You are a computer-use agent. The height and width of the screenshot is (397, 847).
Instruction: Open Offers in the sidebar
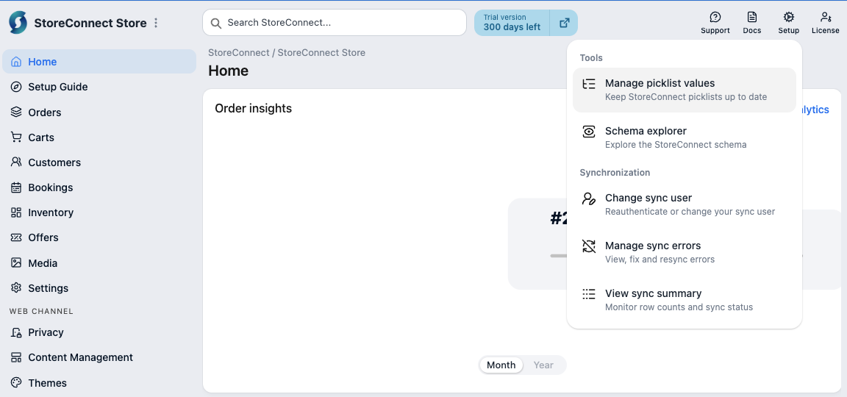click(x=99, y=237)
